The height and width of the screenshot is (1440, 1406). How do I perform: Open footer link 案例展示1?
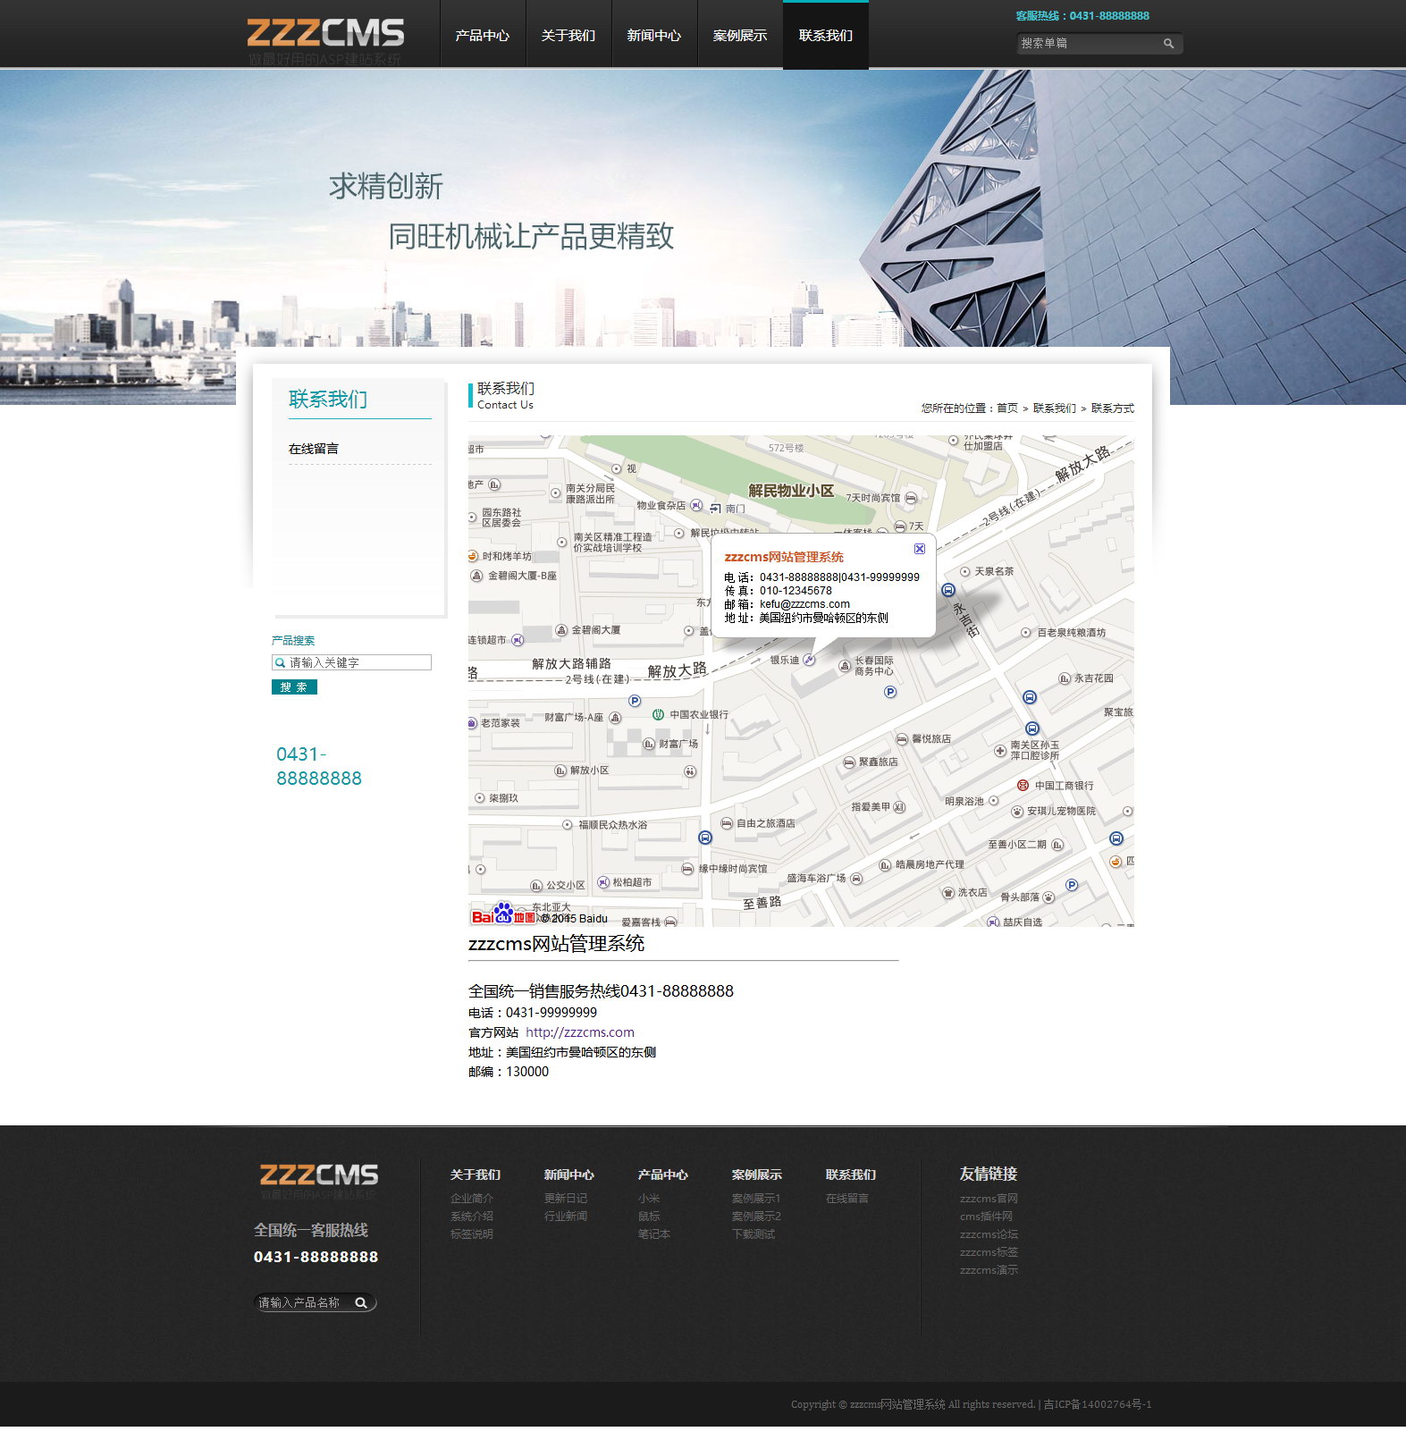(756, 1199)
